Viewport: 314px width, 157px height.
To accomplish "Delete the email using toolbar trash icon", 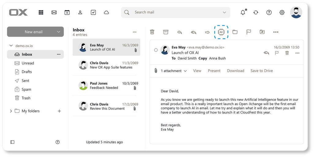I will point(152,32).
